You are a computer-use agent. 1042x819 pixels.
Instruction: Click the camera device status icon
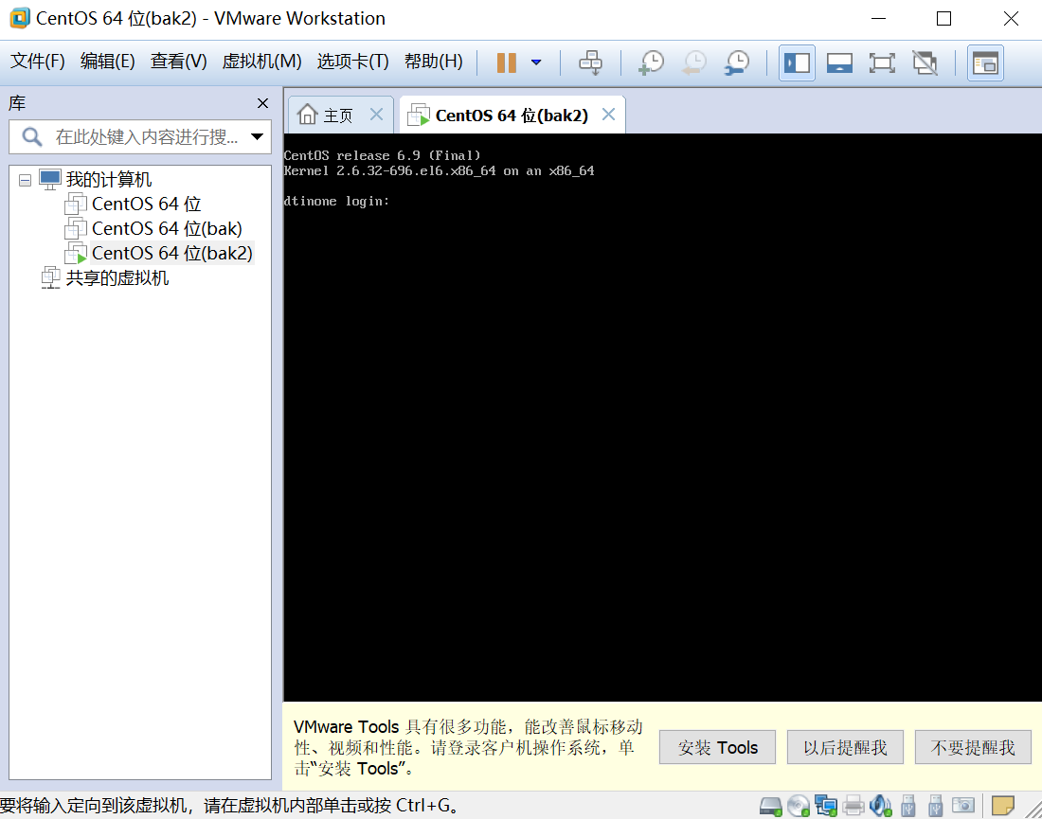click(x=963, y=805)
